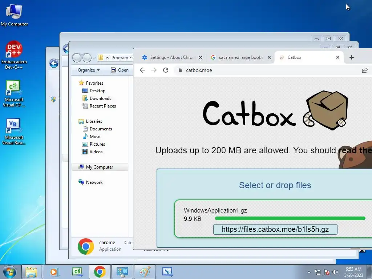The height and width of the screenshot is (279, 372).
Task: Switch to Settings - About Chrome tab
Action: (172, 57)
